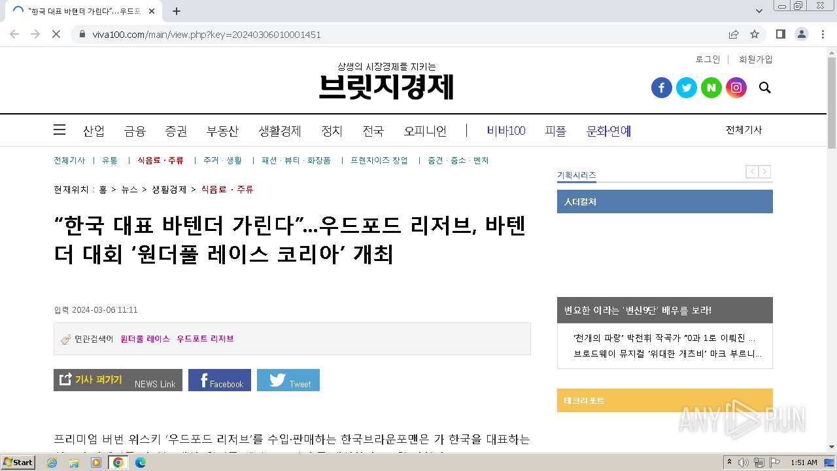
Task: Go back to previous page
Action: point(14,34)
